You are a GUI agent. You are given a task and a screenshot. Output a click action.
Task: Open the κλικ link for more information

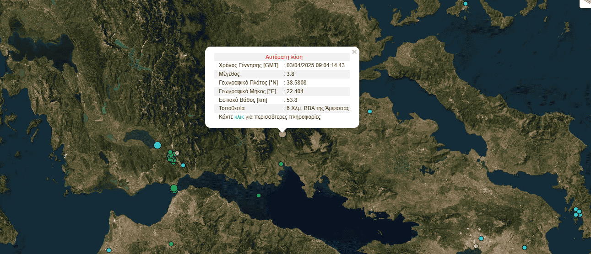(239, 117)
